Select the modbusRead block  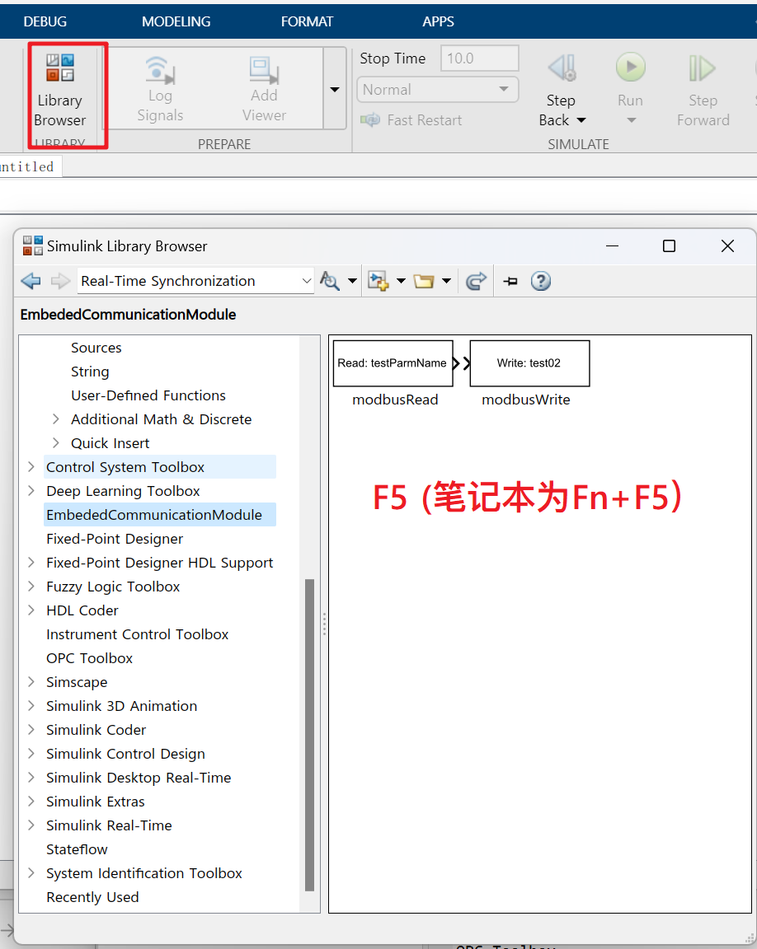click(x=393, y=363)
